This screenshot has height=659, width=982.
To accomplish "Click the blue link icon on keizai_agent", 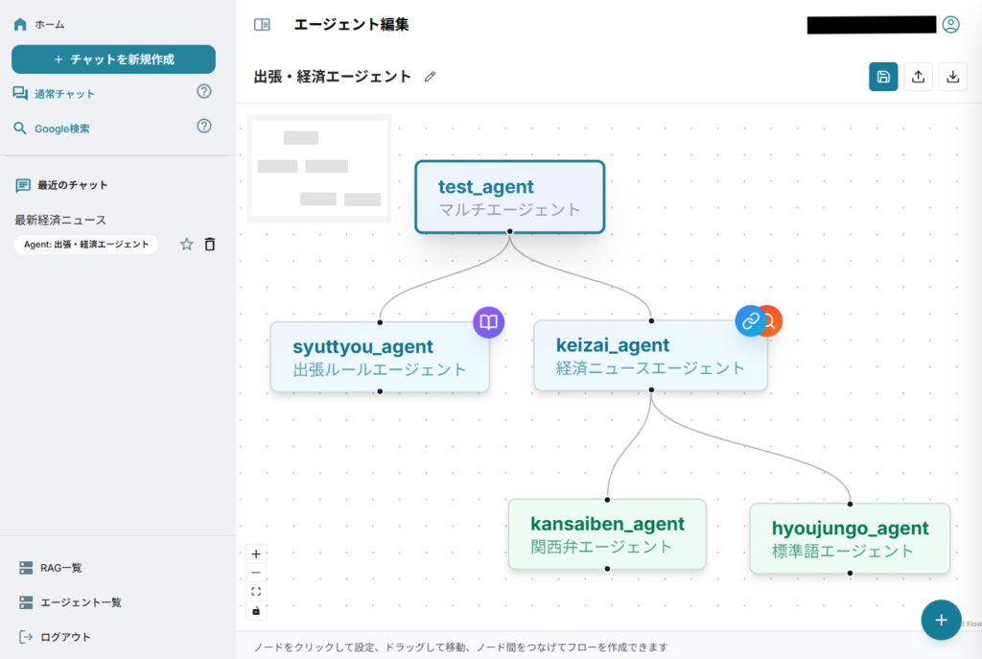I will [750, 320].
